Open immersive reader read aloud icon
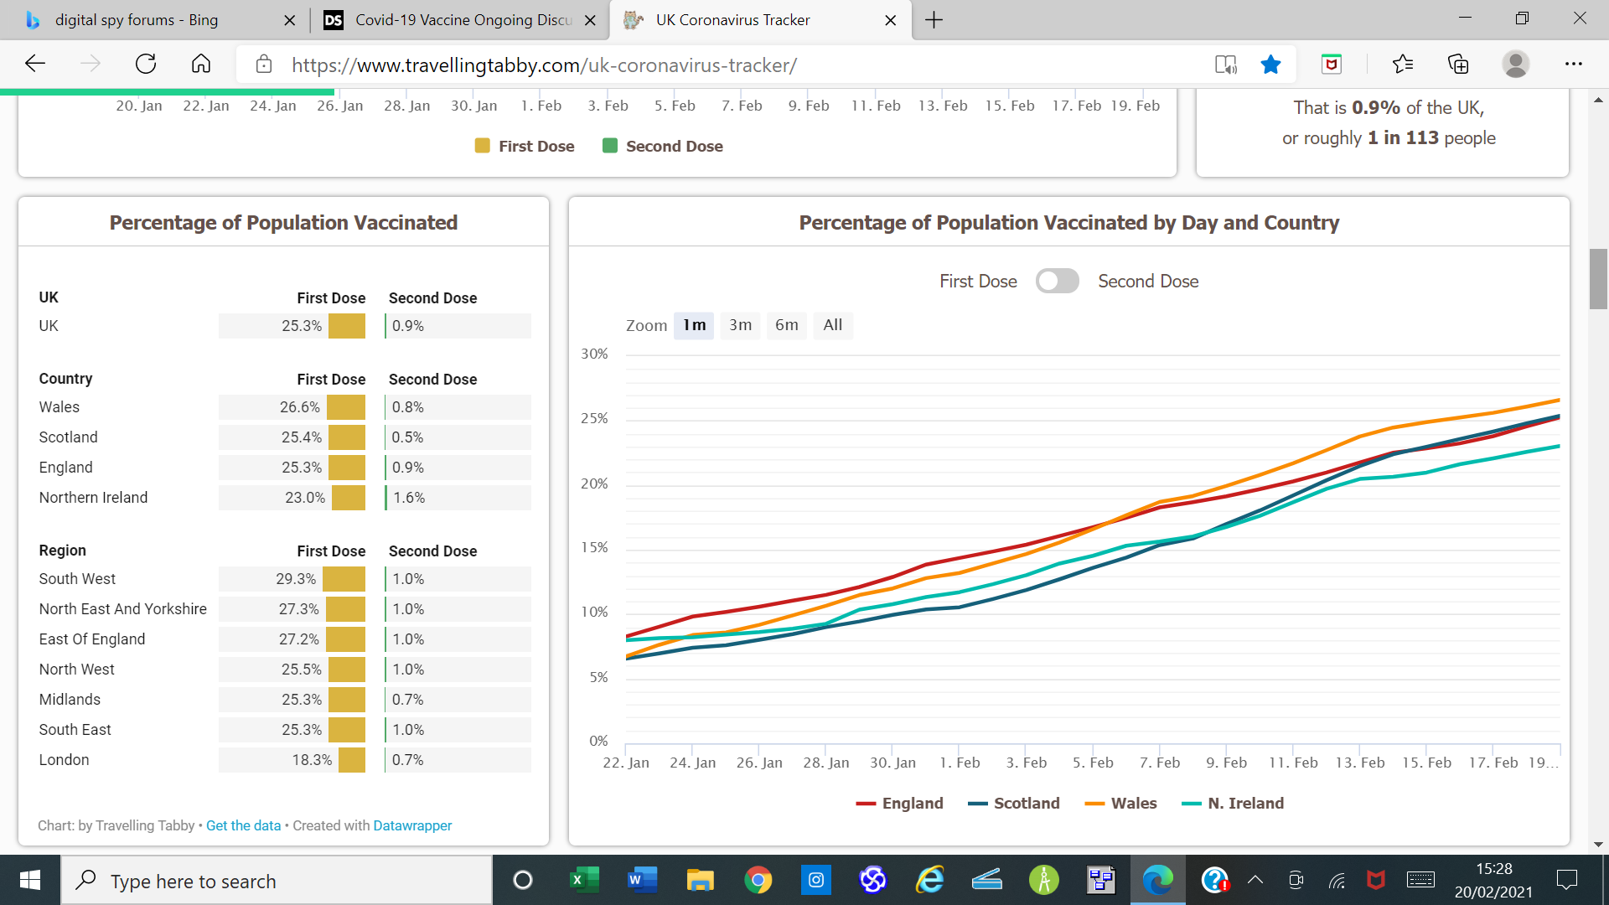Screen dimensions: 1609x905 [1225, 65]
